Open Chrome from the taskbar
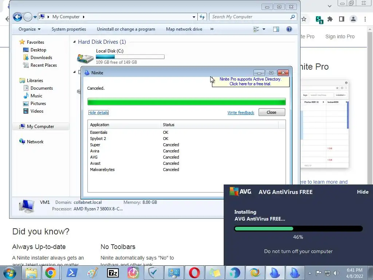 pos(51,273)
